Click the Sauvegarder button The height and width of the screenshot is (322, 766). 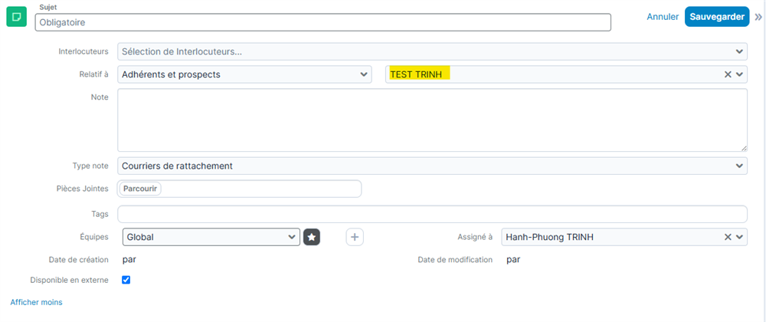coord(717,17)
